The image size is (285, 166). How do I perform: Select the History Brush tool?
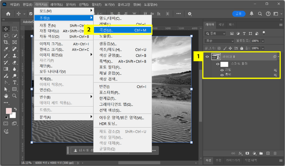point(6,62)
